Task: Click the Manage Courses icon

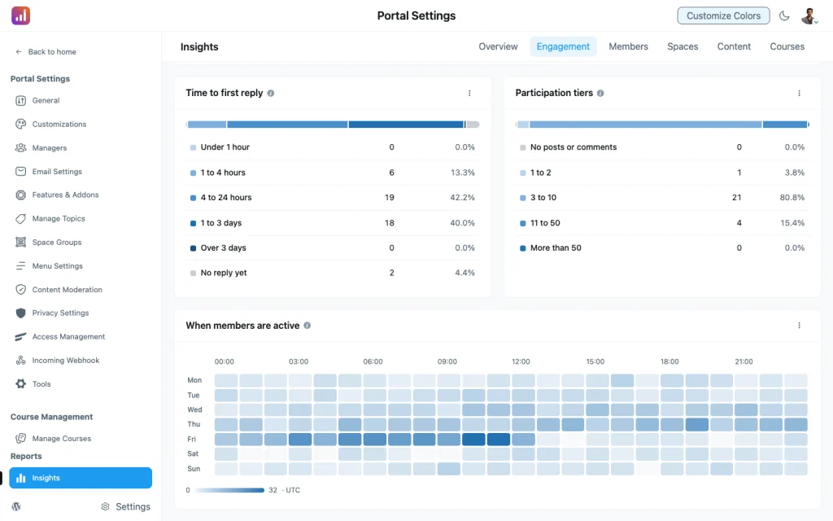Action: click(20, 438)
